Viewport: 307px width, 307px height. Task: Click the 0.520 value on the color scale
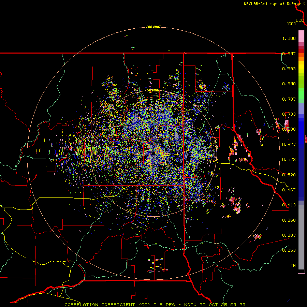[289, 175]
